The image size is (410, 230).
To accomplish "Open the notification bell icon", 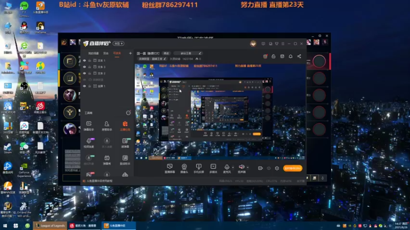I will [291, 56].
